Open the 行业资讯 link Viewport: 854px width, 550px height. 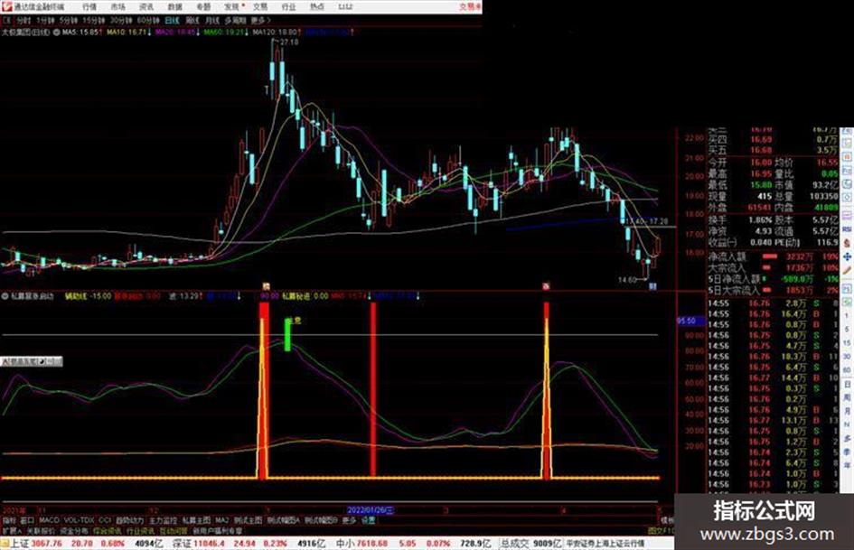click(140, 530)
